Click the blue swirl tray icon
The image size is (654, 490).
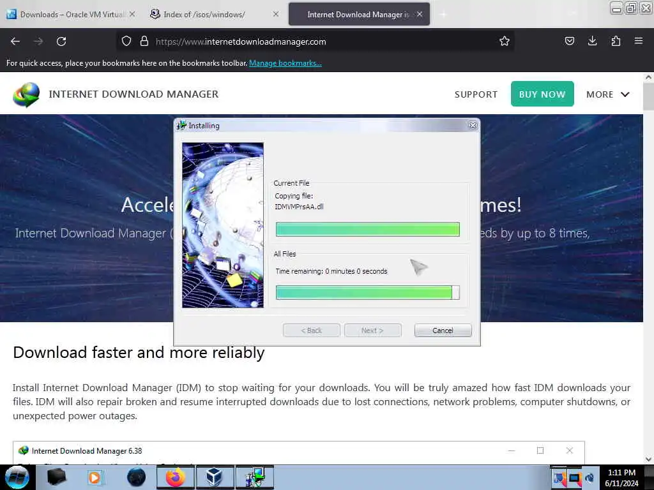589,478
